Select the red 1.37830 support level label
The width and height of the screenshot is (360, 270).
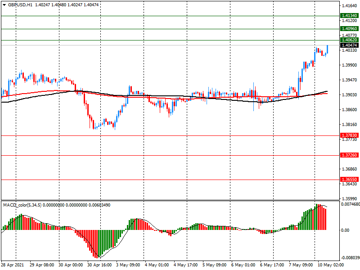pos(349,135)
